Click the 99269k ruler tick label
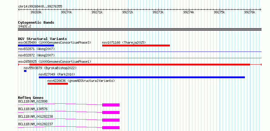Screen dimensions: 270x131 [36, 12]
